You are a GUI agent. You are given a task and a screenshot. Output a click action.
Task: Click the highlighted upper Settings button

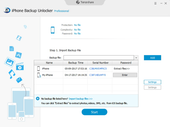[x=152, y=82]
